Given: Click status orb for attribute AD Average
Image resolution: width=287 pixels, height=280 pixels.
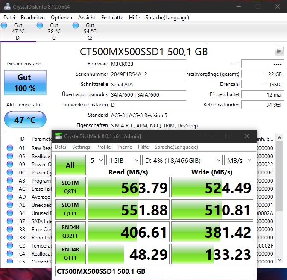Looking at the screenshot, I should click(x=10, y=197).
